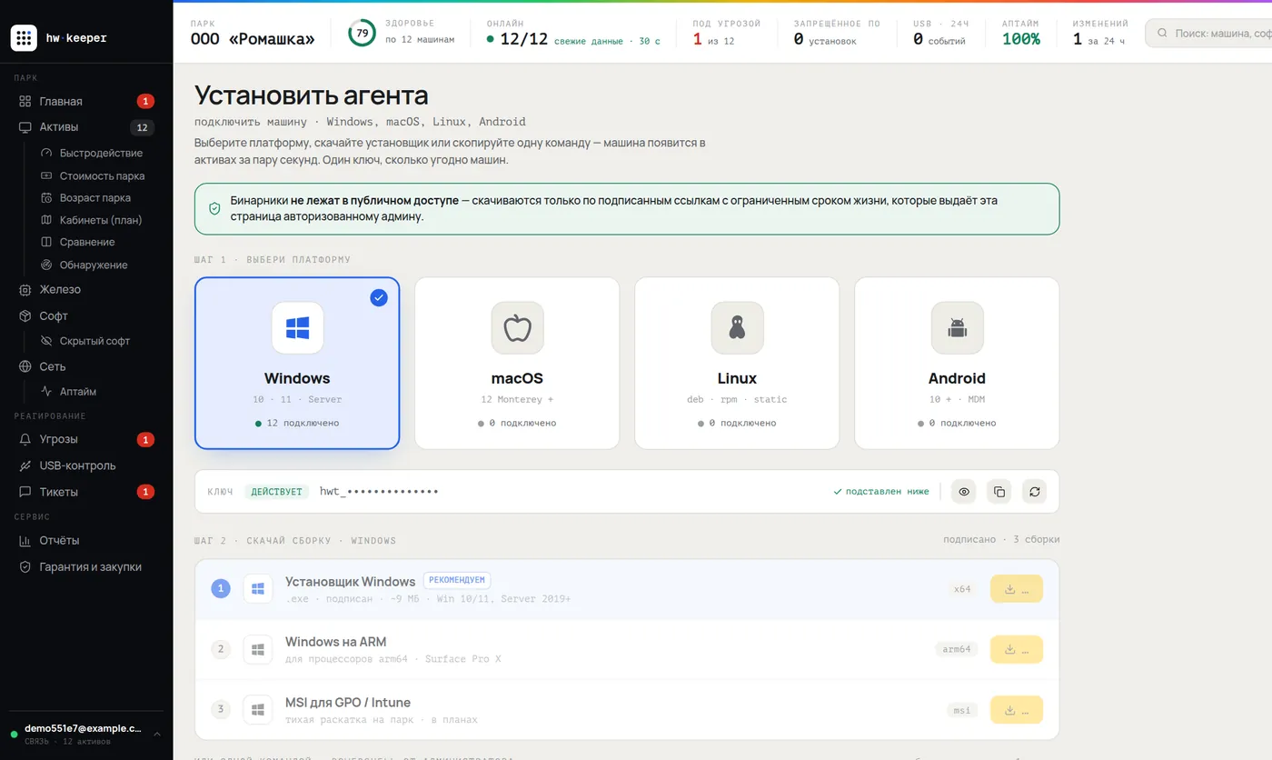Open Возраст парка page
Screen dimensions: 1272x760
tap(95, 197)
